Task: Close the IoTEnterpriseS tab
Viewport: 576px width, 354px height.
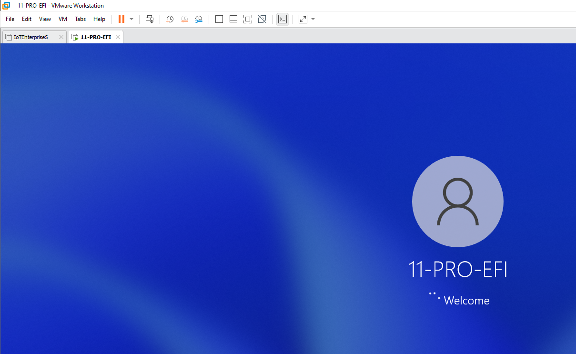Action: click(x=61, y=37)
